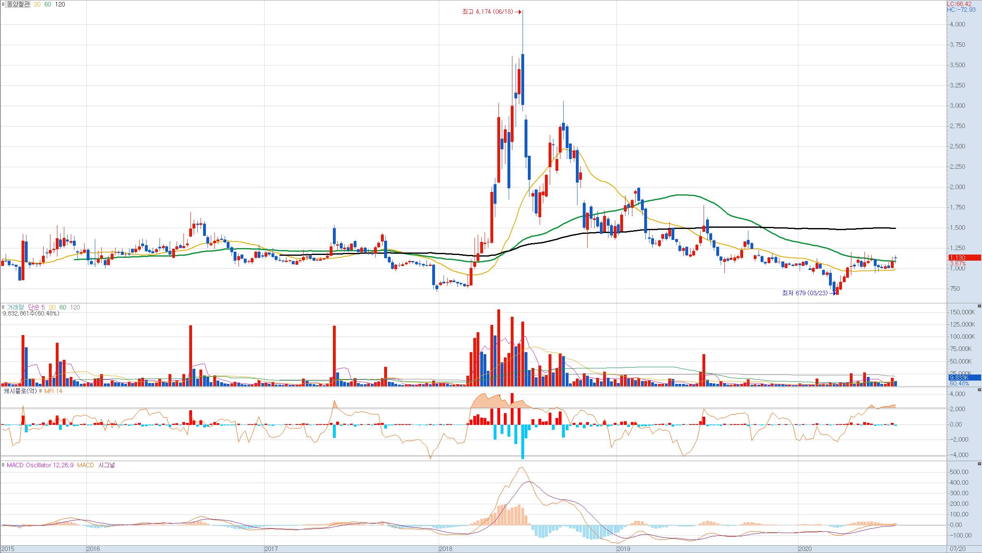
Task: Close the volume indicator panel
Action: (x=979, y=306)
